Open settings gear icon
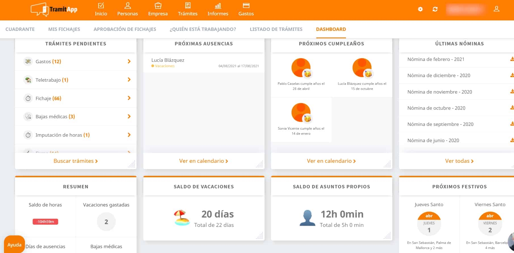514x253 pixels. [x=420, y=9]
